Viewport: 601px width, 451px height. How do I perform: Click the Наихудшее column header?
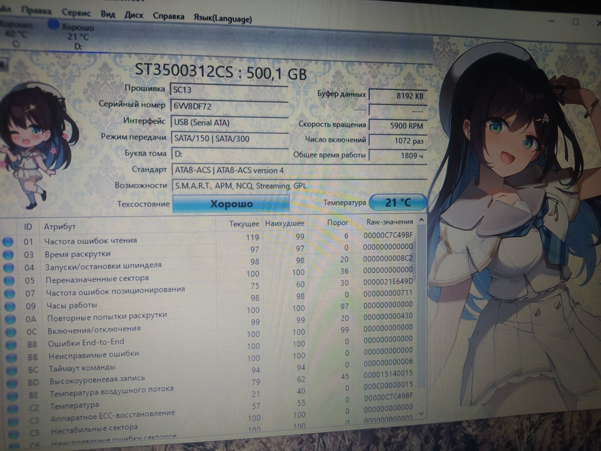tap(285, 223)
